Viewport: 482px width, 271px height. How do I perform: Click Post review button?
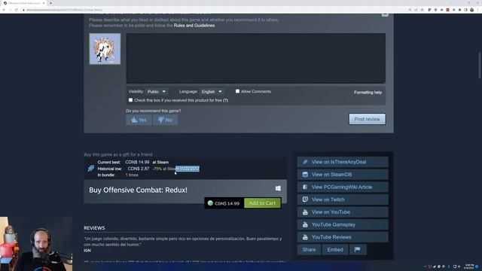coord(367,119)
